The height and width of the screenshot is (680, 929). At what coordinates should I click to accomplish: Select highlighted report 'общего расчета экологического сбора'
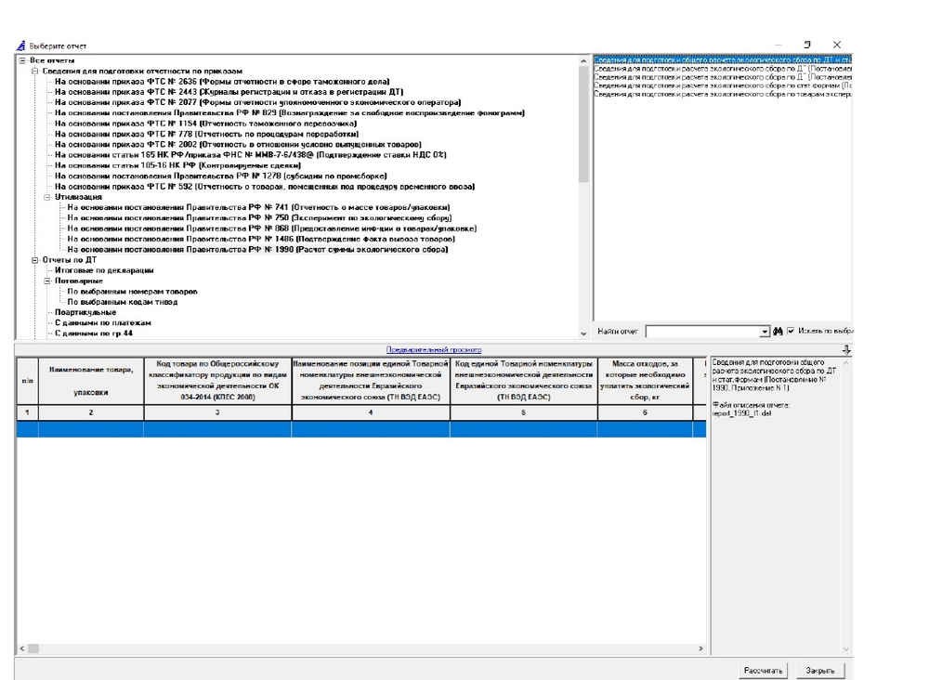tap(723, 60)
